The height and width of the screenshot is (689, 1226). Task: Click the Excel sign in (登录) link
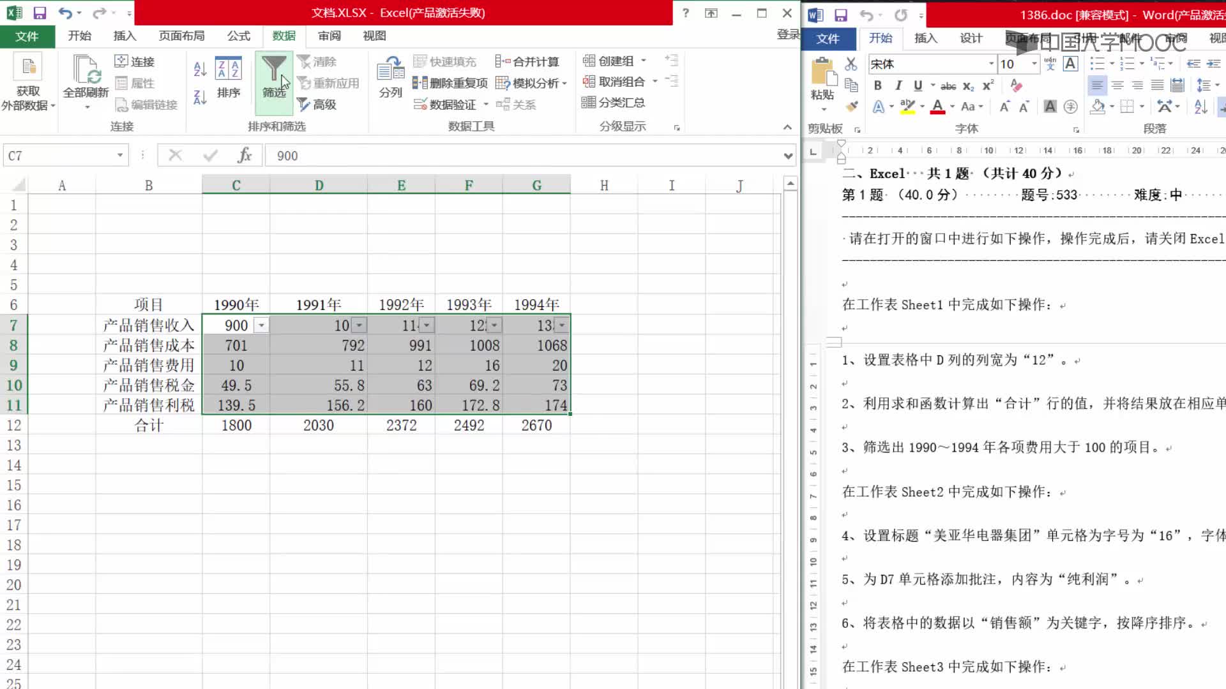click(x=788, y=34)
